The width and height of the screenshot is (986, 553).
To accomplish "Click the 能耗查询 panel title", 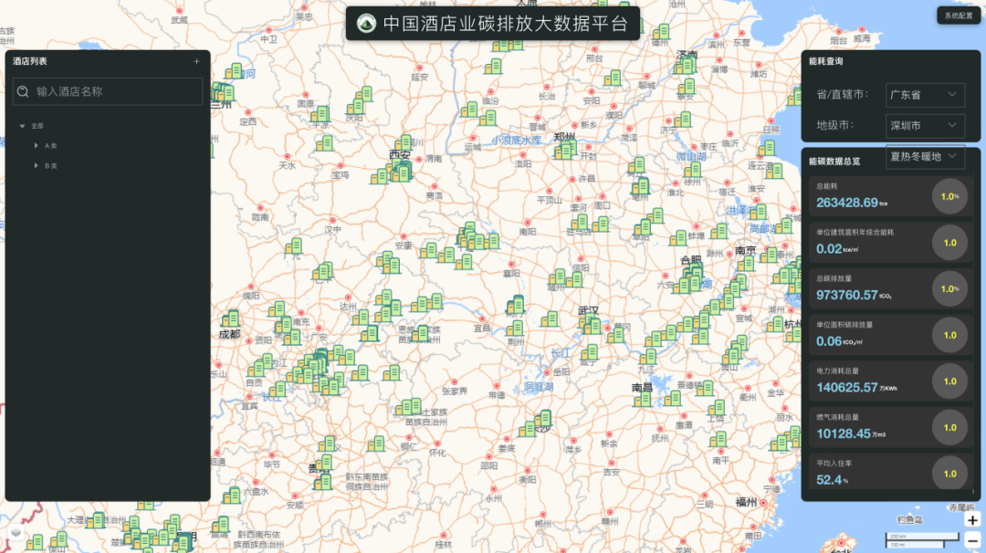I will click(x=825, y=61).
